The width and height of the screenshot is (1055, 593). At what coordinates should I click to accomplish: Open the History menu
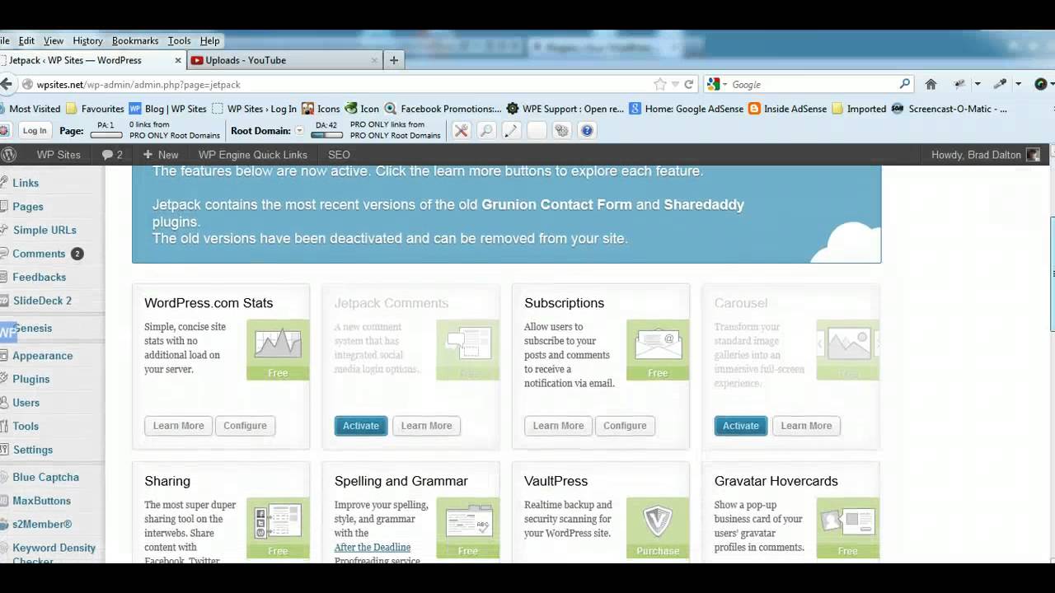[x=87, y=40]
